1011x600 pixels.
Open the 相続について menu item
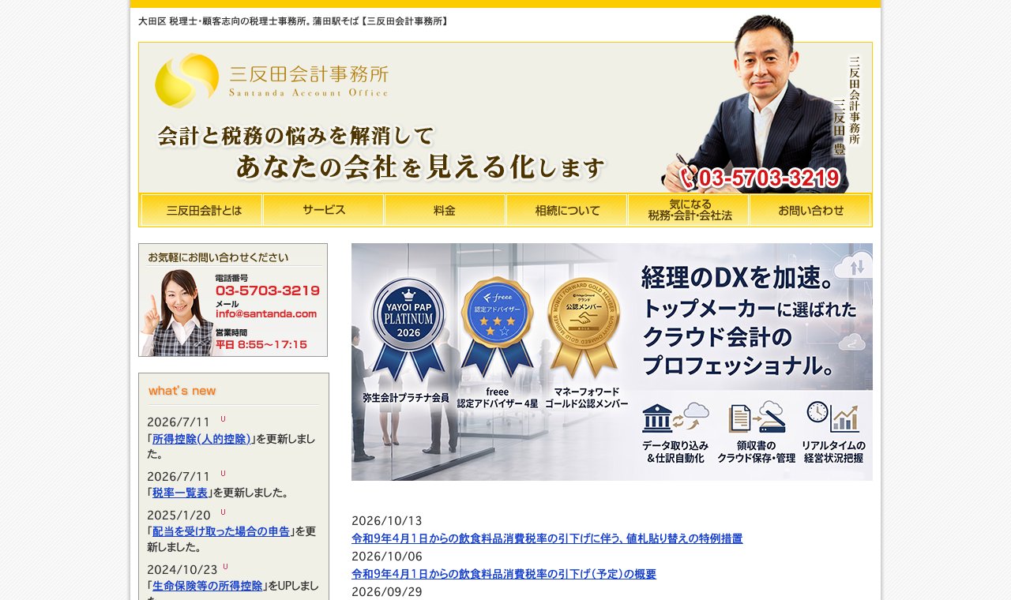click(x=567, y=210)
